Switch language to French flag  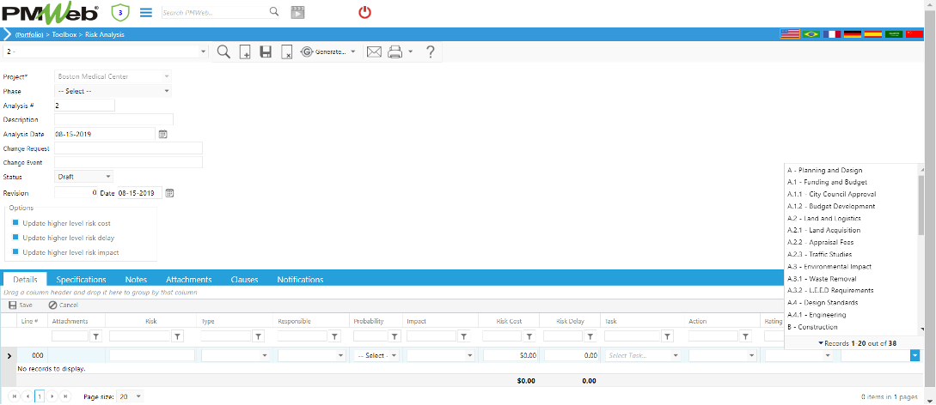click(x=831, y=34)
